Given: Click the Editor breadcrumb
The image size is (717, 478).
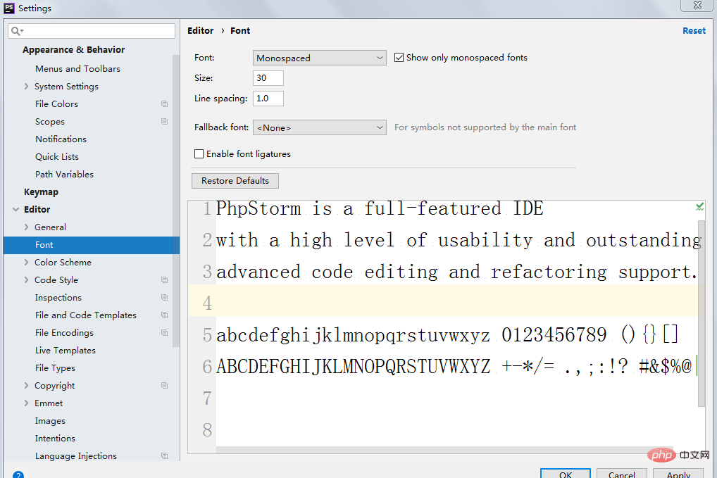Looking at the screenshot, I should 200,30.
